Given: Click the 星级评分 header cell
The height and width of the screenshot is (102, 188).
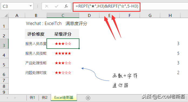Looking at the screenshot, I should click(63, 34).
